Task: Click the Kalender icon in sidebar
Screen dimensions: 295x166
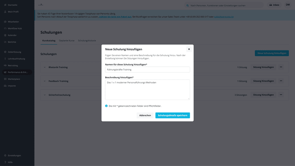Action: click(x=5, y=35)
